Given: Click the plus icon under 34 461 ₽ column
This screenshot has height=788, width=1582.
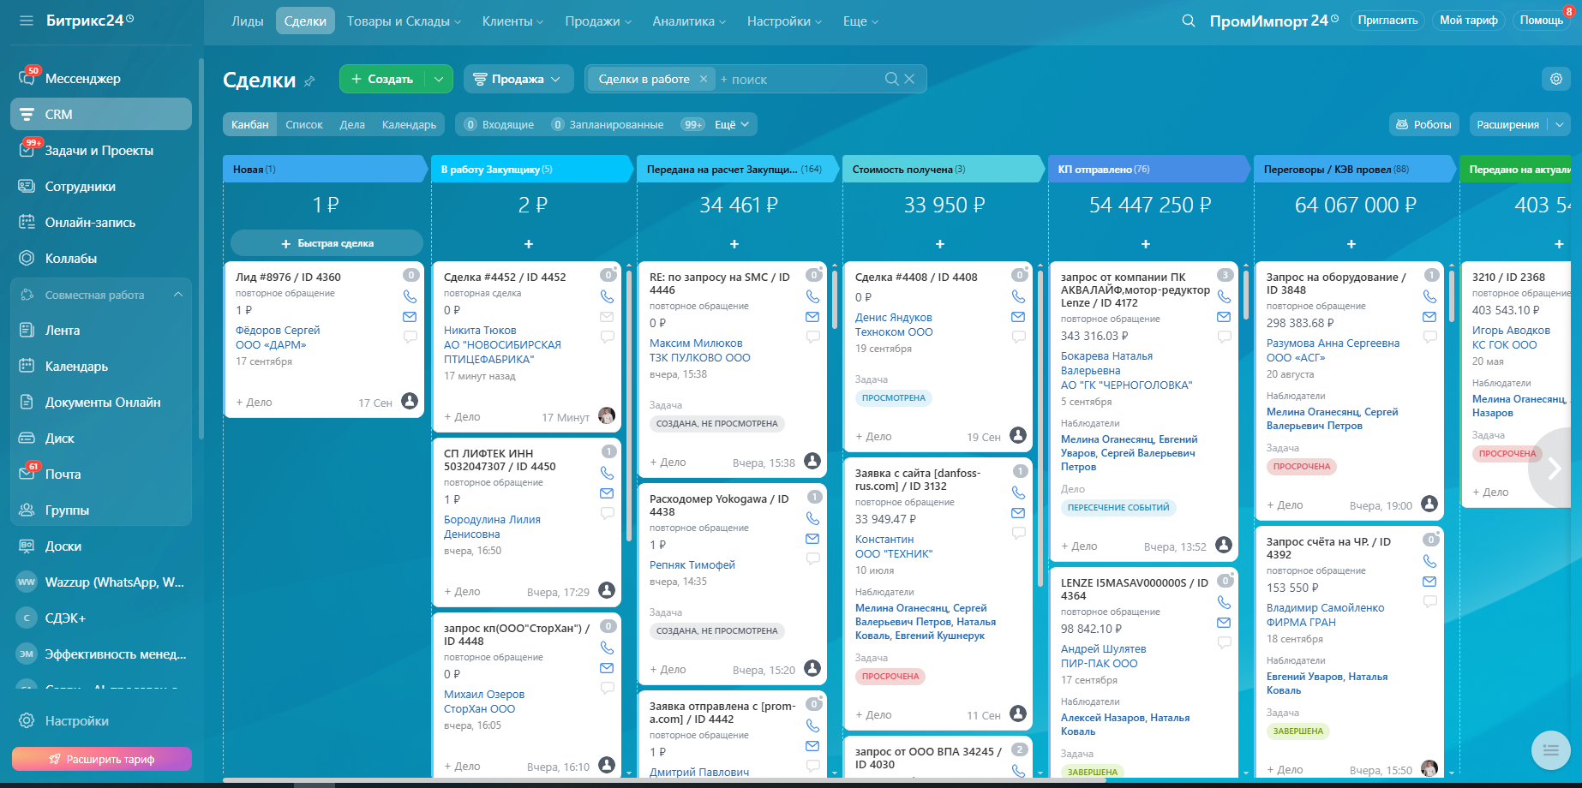Looking at the screenshot, I should click(734, 244).
